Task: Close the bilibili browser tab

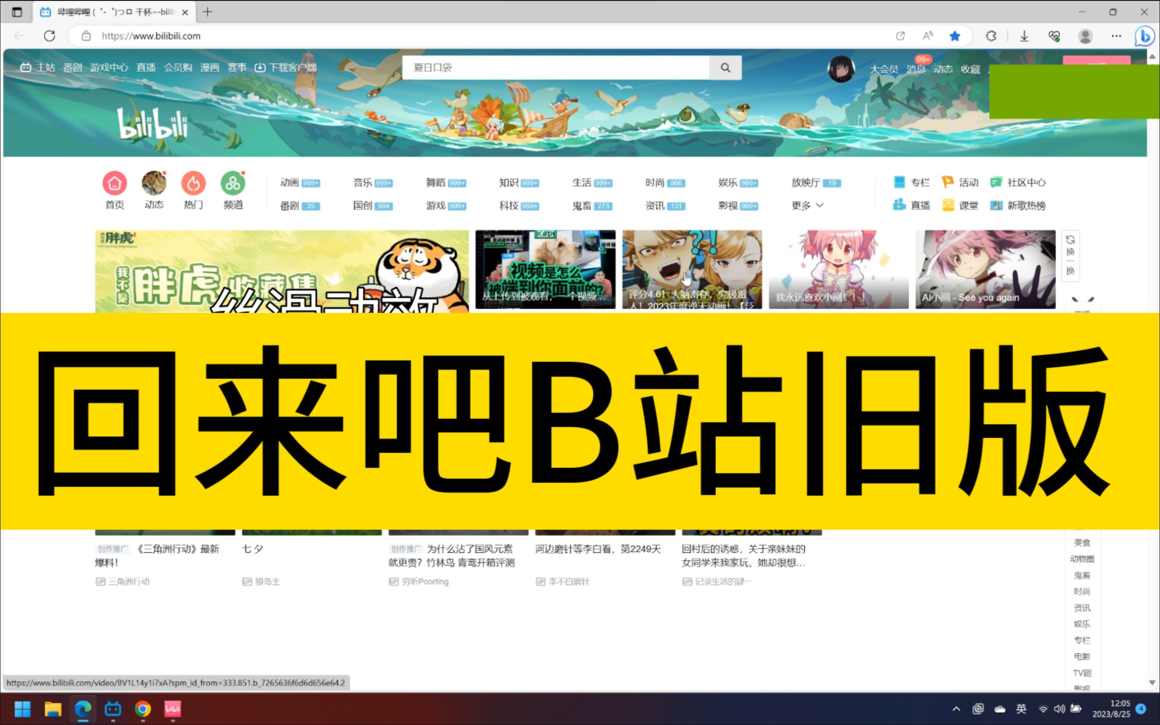Action: pyautogui.click(x=185, y=13)
